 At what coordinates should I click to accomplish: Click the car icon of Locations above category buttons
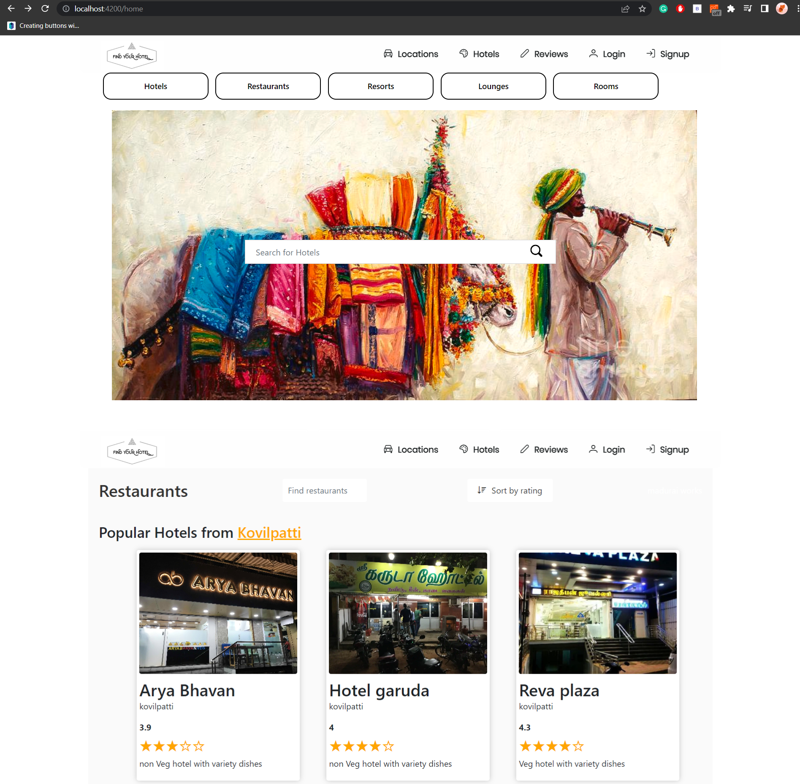point(388,54)
